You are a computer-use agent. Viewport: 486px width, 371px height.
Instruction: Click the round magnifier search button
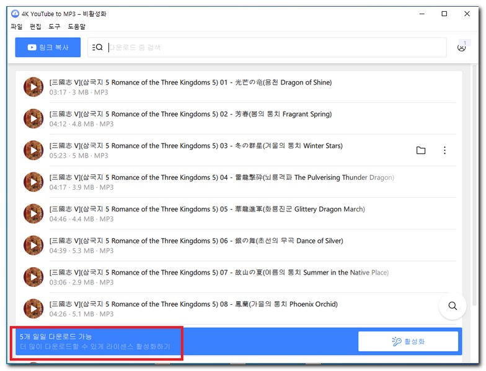click(x=453, y=305)
